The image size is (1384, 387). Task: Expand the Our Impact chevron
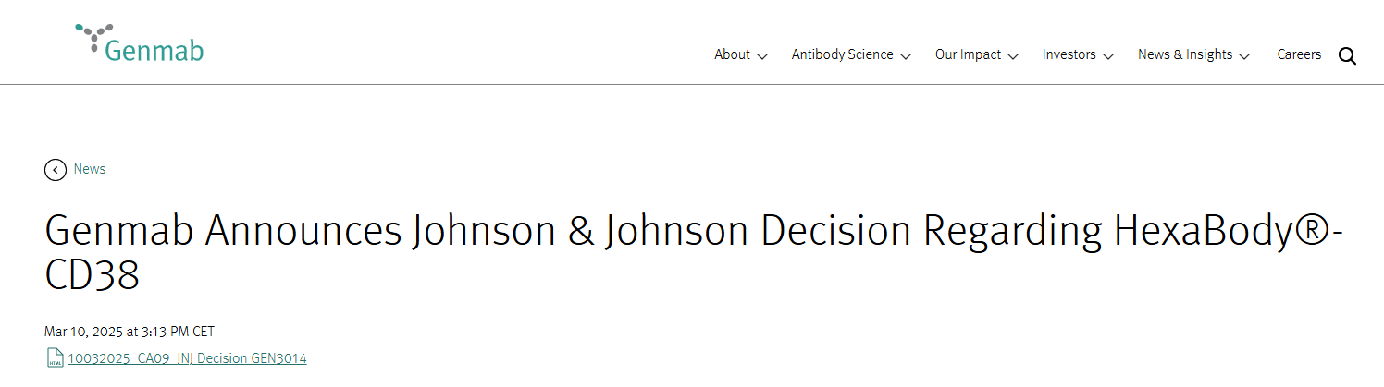1013,56
